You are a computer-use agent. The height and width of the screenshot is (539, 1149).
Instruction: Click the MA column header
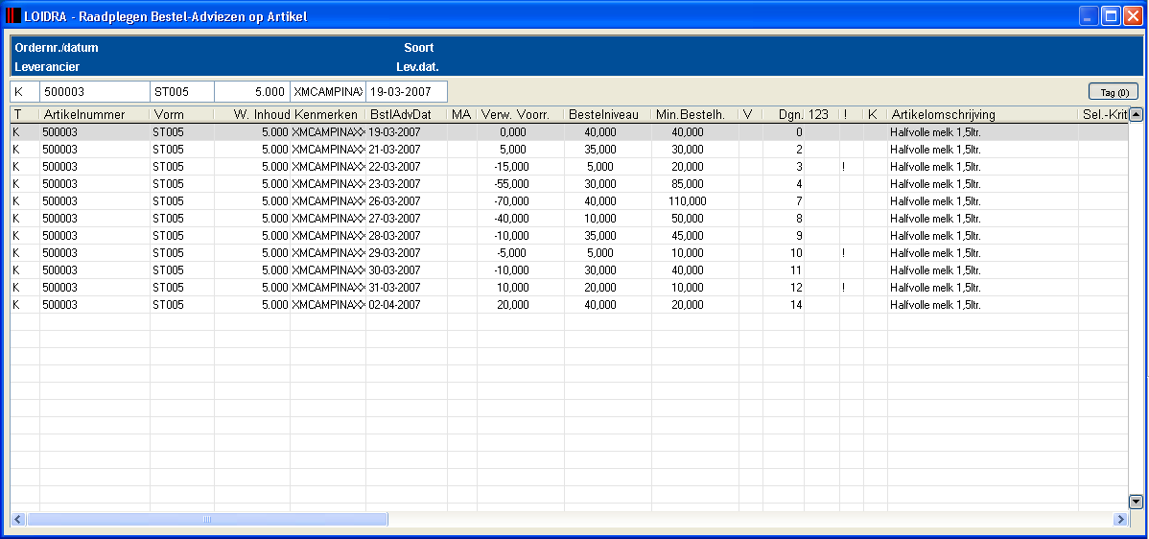pyautogui.click(x=461, y=115)
